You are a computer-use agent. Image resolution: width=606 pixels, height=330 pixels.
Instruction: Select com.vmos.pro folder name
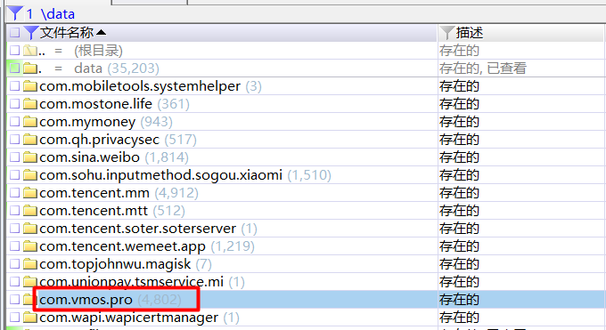(x=86, y=300)
